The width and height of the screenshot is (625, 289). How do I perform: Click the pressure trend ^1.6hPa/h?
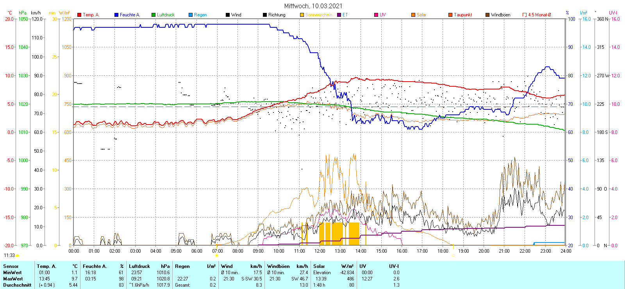pyautogui.click(x=139, y=285)
